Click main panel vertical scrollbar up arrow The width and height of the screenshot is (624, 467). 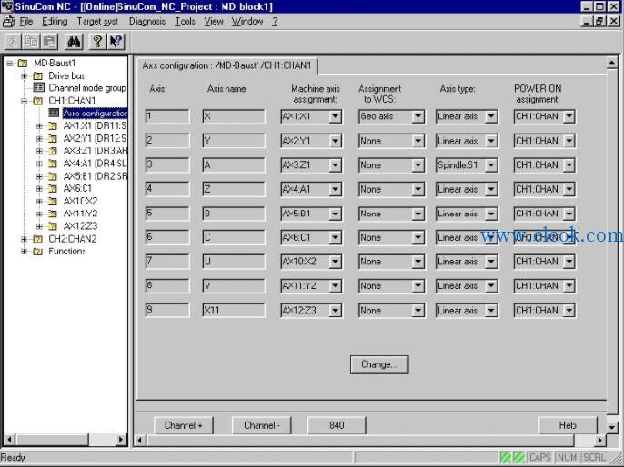pos(612,63)
